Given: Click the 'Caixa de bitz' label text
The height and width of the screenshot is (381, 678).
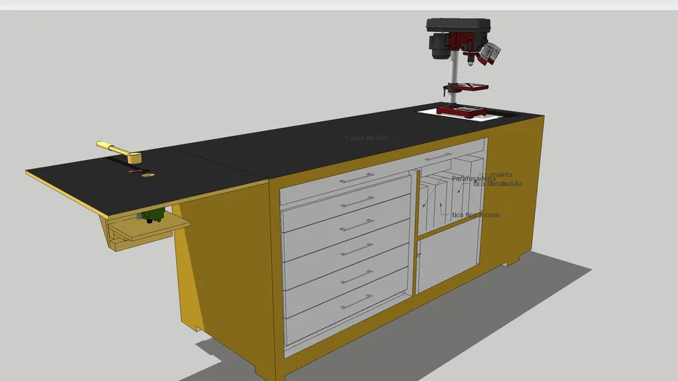Looking at the screenshot, I should pyautogui.click(x=367, y=138).
